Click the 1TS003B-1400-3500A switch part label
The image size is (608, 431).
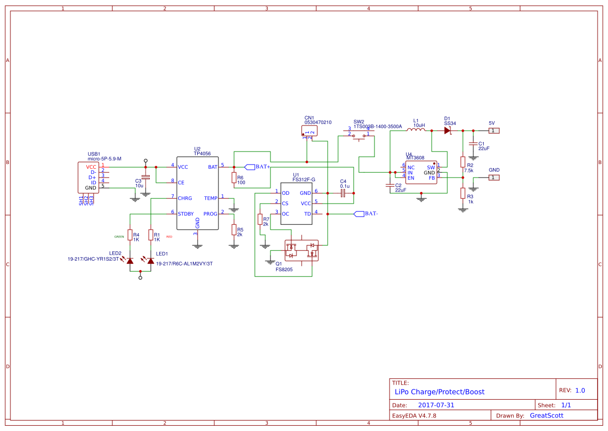378,126
